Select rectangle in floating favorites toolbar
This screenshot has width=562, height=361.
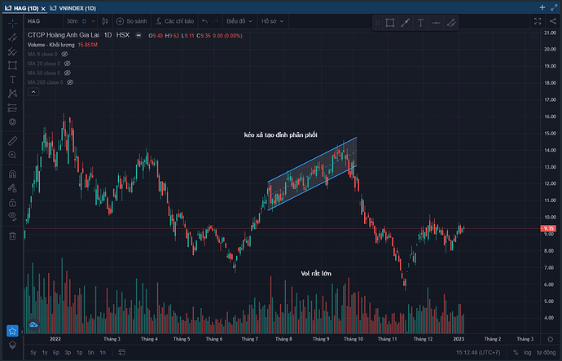tap(390, 23)
